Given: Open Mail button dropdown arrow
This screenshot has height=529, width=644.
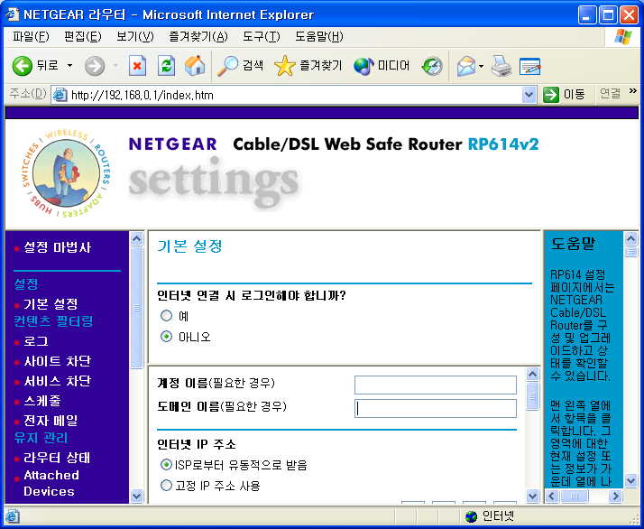Looking at the screenshot, I should 481,66.
